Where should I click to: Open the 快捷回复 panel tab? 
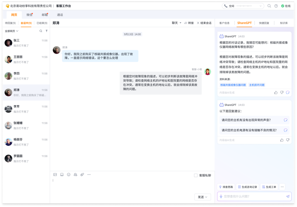(x=264, y=23)
